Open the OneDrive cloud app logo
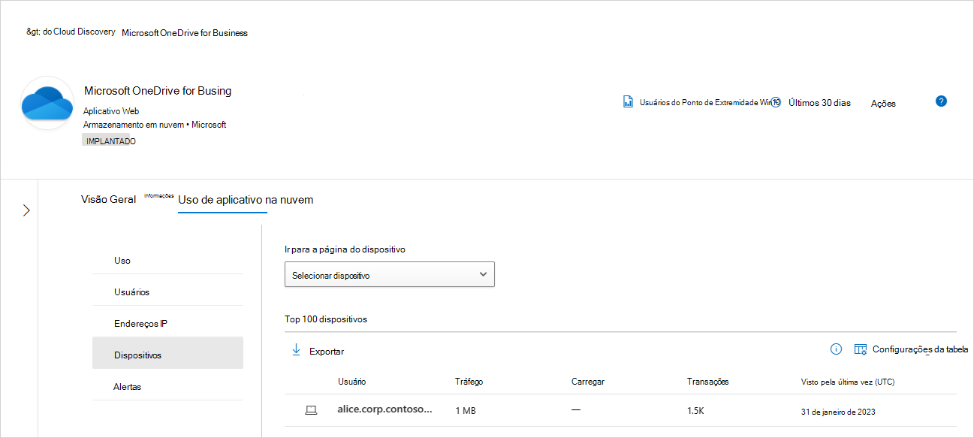The height and width of the screenshot is (438, 974). point(47,102)
